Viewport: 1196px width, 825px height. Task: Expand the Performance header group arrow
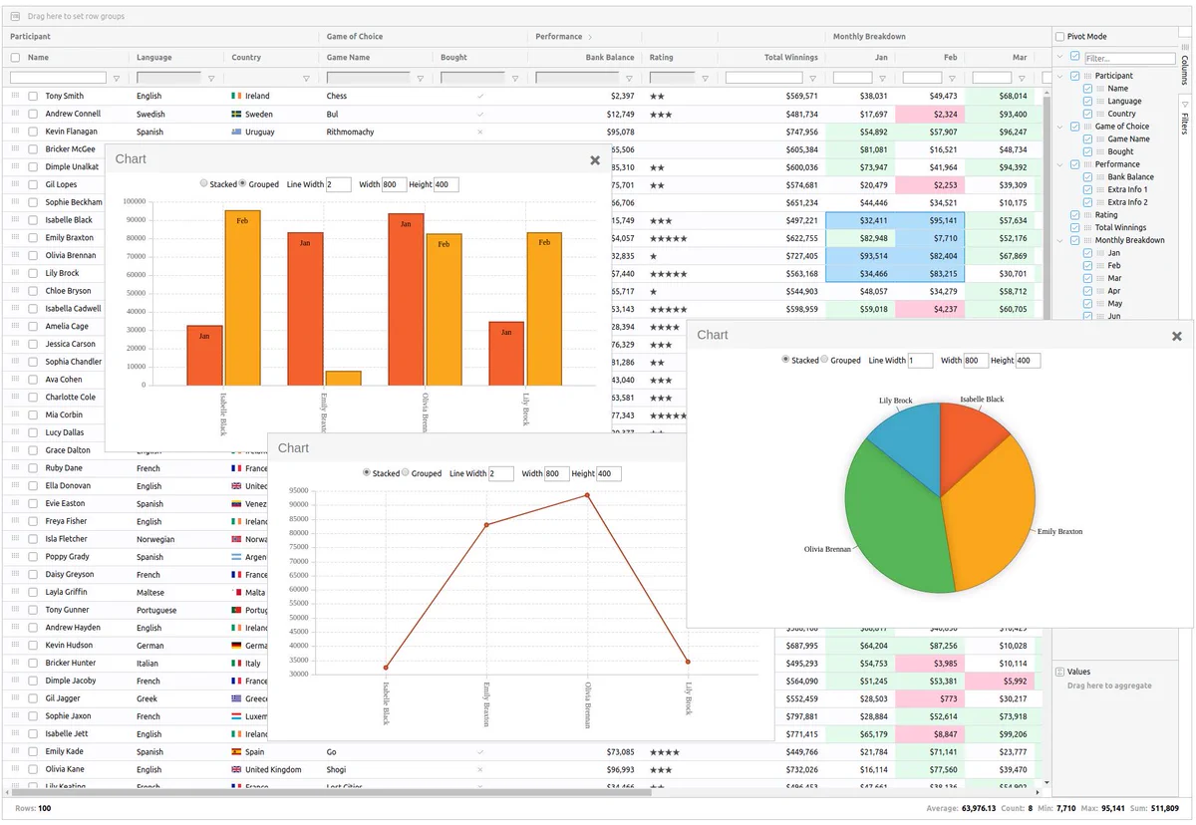point(590,37)
